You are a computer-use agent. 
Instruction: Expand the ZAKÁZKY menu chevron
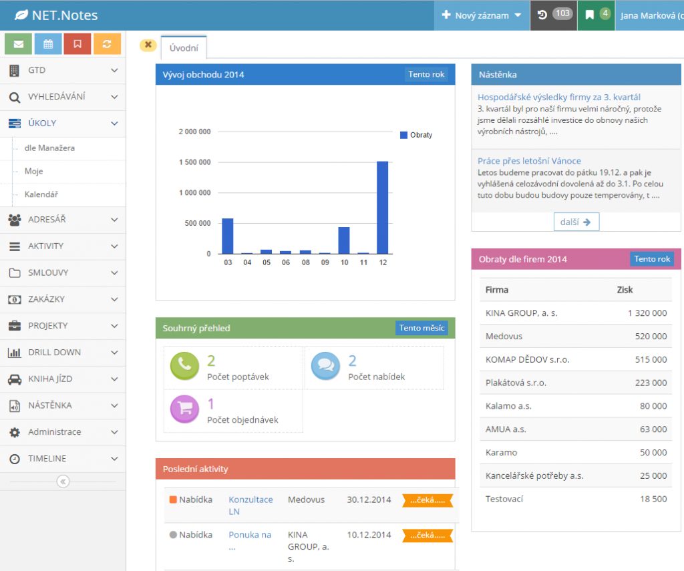tap(114, 299)
